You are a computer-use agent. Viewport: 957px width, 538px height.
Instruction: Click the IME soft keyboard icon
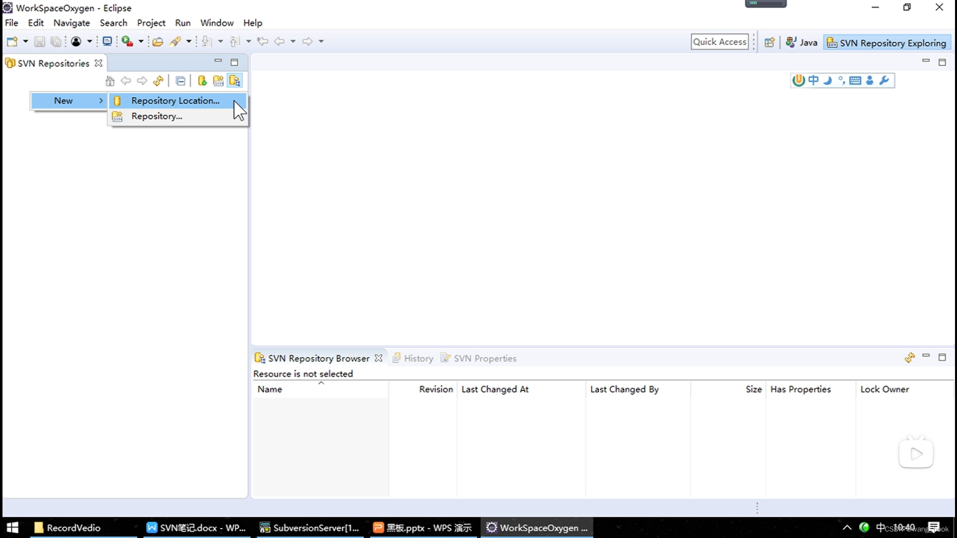click(x=855, y=80)
